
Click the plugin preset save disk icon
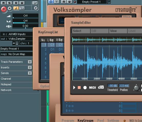[109, 2]
